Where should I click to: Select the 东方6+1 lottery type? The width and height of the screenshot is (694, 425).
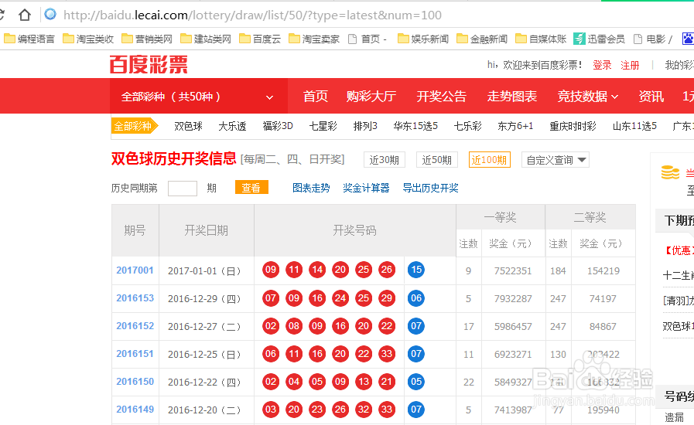[x=515, y=126]
